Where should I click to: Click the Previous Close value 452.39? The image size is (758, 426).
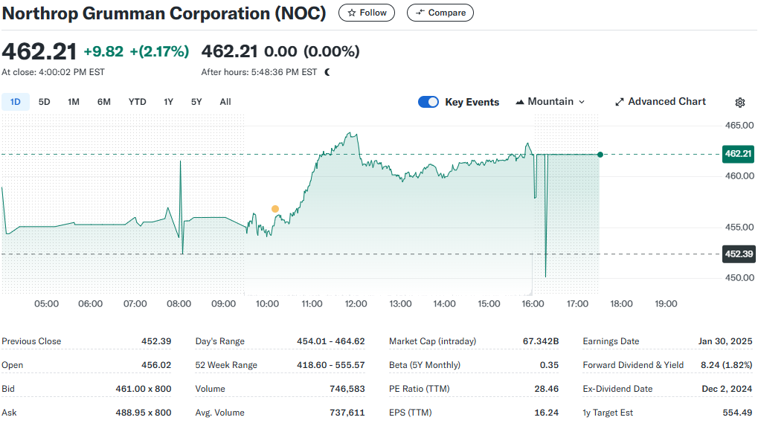[156, 341]
